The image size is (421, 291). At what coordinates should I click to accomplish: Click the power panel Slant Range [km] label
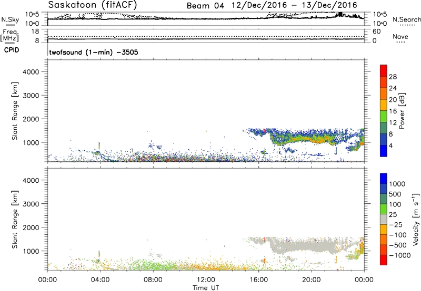[x=15, y=111]
